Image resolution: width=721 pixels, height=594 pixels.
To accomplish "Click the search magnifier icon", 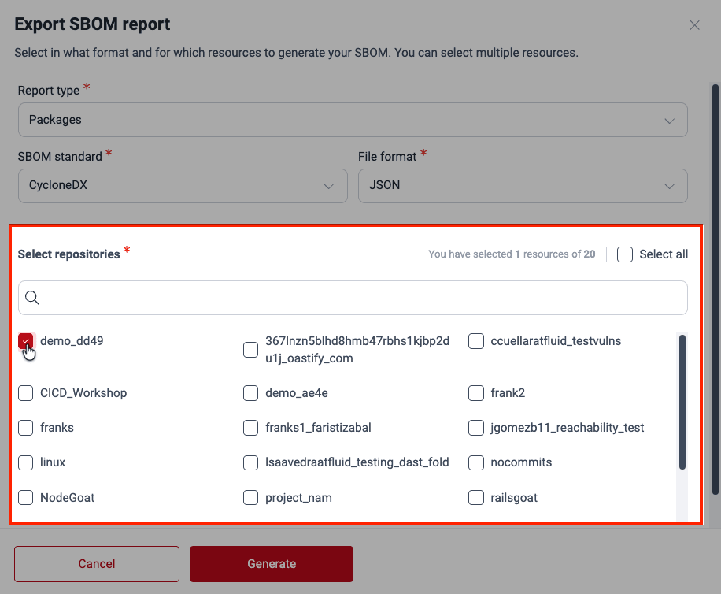I will pyautogui.click(x=31, y=297).
